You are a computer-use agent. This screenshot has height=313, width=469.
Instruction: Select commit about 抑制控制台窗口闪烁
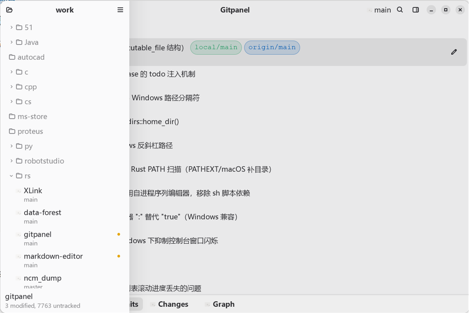(x=298, y=241)
